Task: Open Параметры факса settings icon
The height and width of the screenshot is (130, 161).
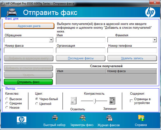Action: click(83, 118)
